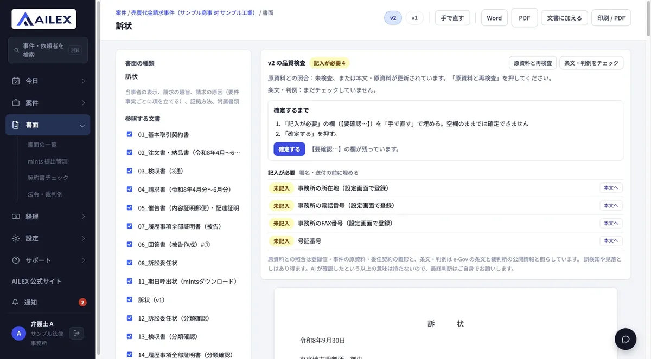The width and height of the screenshot is (651, 359).
Task: Jump to 本文へ for 号証番号
Action: tap(611, 241)
